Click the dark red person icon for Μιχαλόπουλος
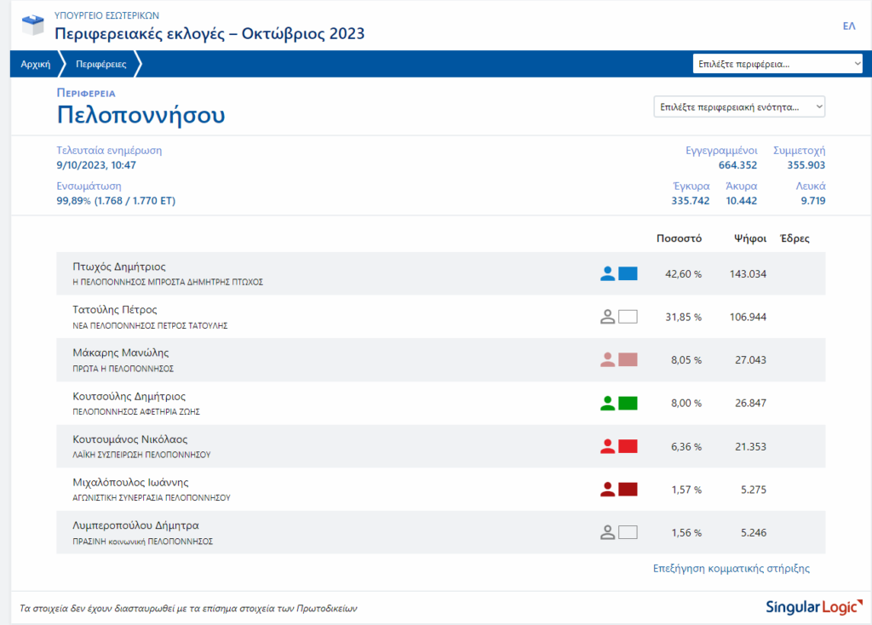This screenshot has height=625, width=872. point(607,489)
